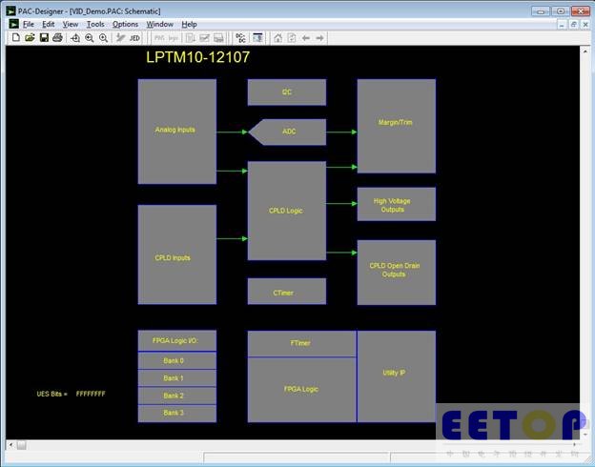Print the schematic with printer icon
The width and height of the screenshot is (595, 467).
(57, 37)
